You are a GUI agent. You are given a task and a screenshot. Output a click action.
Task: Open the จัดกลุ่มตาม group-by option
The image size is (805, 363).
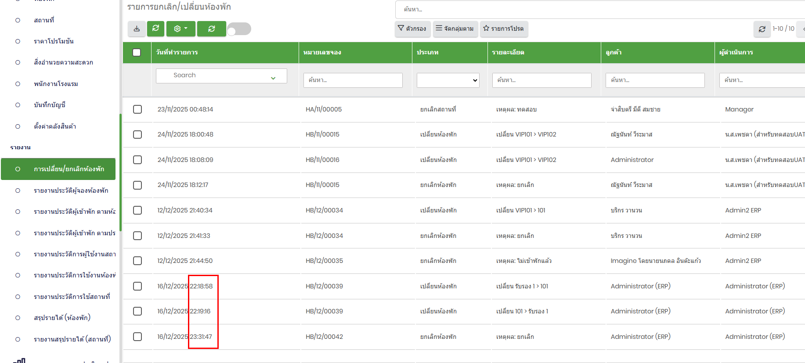click(455, 29)
